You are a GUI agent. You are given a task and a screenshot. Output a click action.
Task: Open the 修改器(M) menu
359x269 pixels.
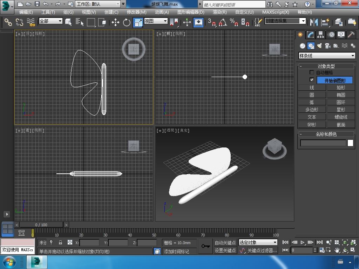click(136, 12)
